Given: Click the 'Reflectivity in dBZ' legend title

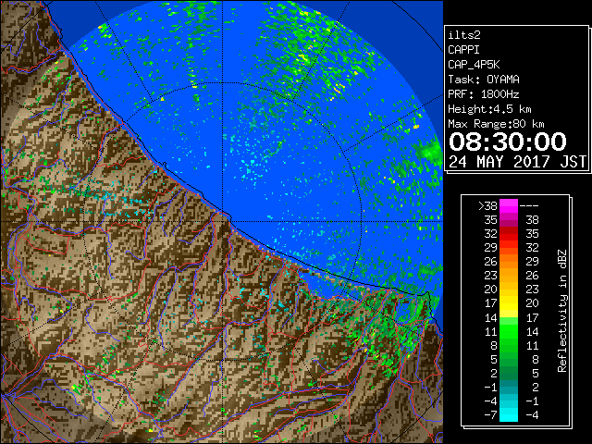Looking at the screenshot, I should point(562,311).
